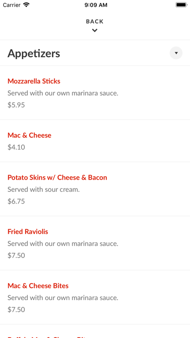Tap the Wi-Fi icon in status bar
Screen dimensions: 190x338
pos(26,5)
